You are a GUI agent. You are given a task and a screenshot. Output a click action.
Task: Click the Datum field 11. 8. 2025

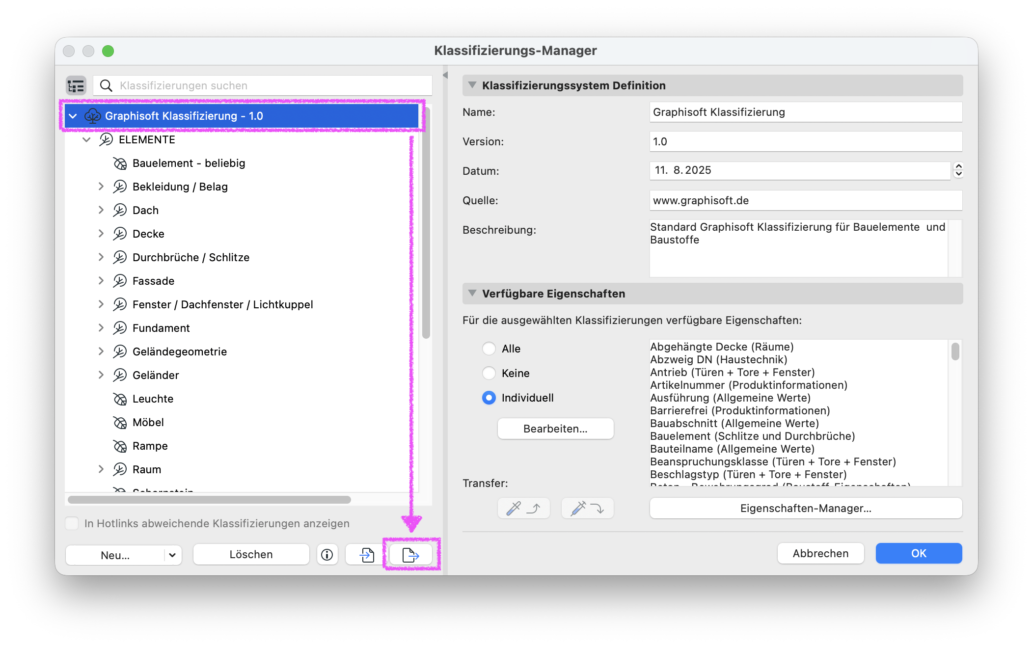800,170
